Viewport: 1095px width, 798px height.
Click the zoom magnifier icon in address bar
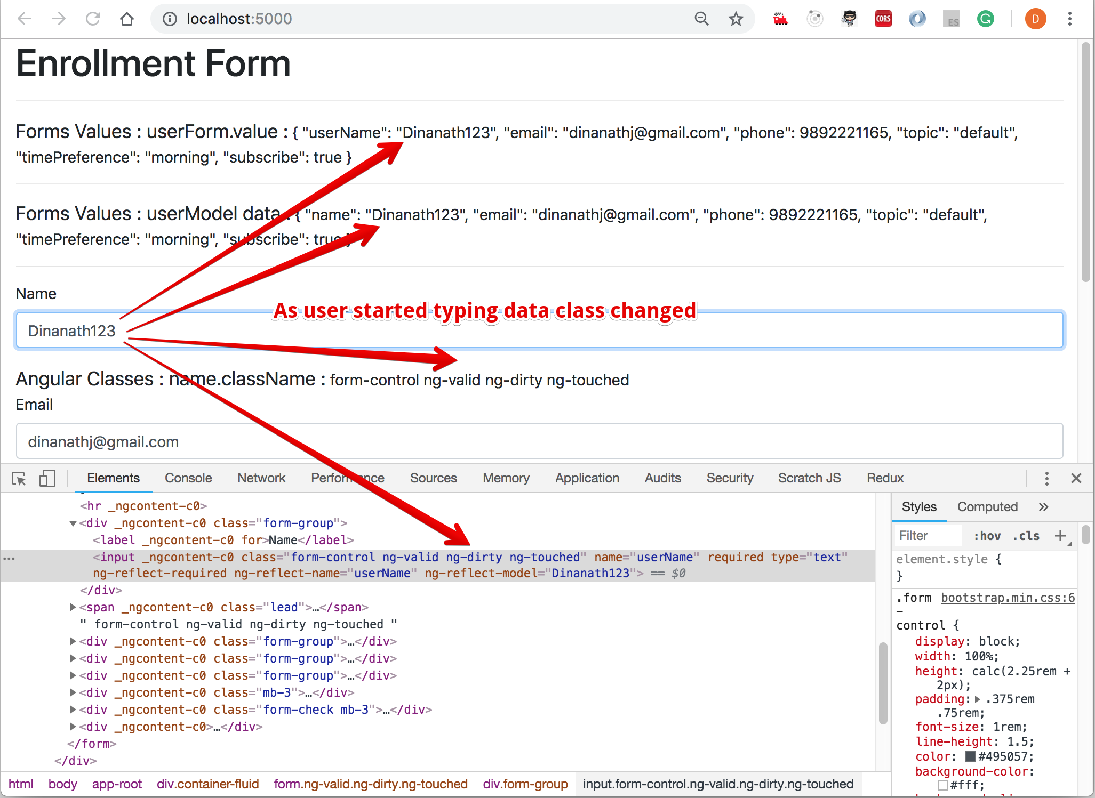coord(701,19)
